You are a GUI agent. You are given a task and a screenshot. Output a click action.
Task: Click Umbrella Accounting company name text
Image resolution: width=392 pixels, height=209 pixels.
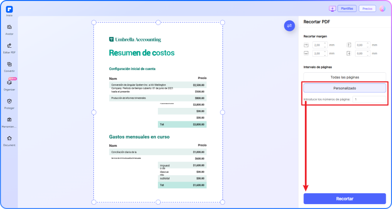138,39
